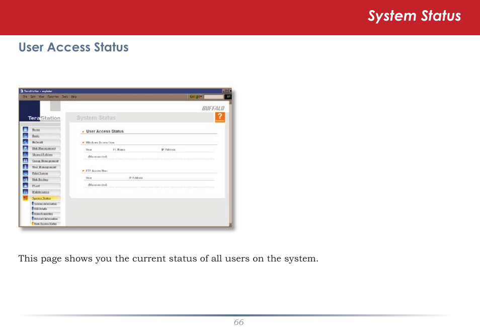Open the PCast link
The image size is (480, 333).
coord(36,186)
